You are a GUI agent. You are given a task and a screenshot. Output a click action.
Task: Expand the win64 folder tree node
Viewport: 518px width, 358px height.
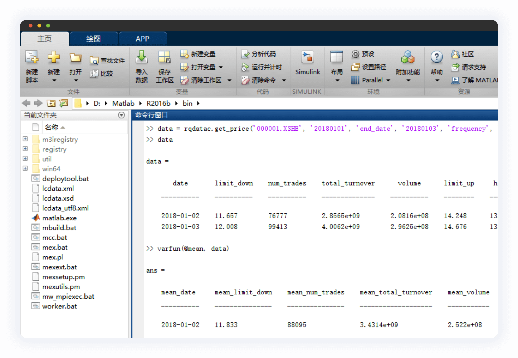[x=25, y=168]
